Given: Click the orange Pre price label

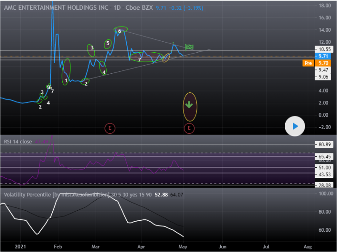Looking at the screenshot, I should pos(308,63).
